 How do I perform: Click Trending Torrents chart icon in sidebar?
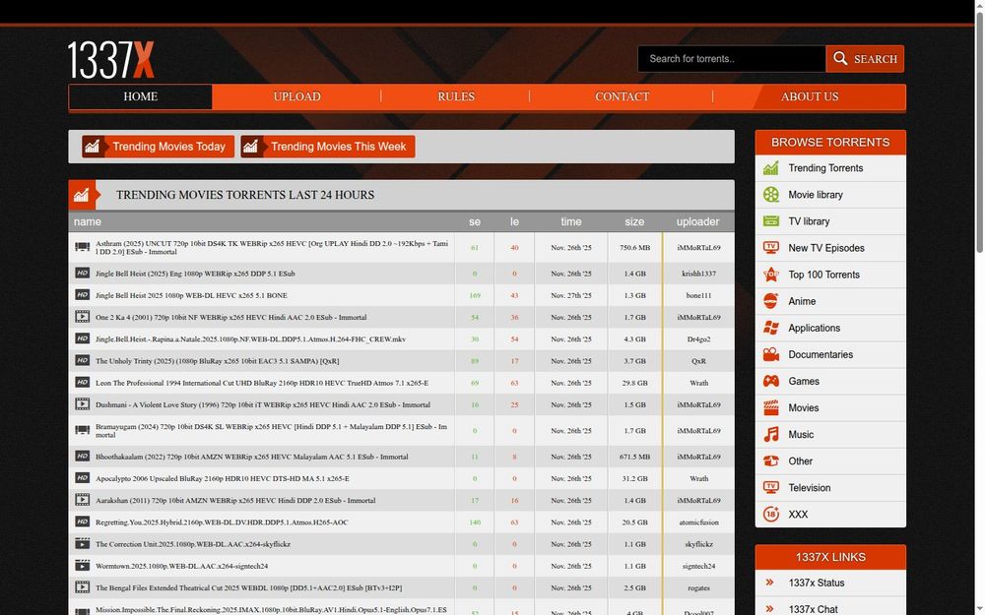[771, 168]
